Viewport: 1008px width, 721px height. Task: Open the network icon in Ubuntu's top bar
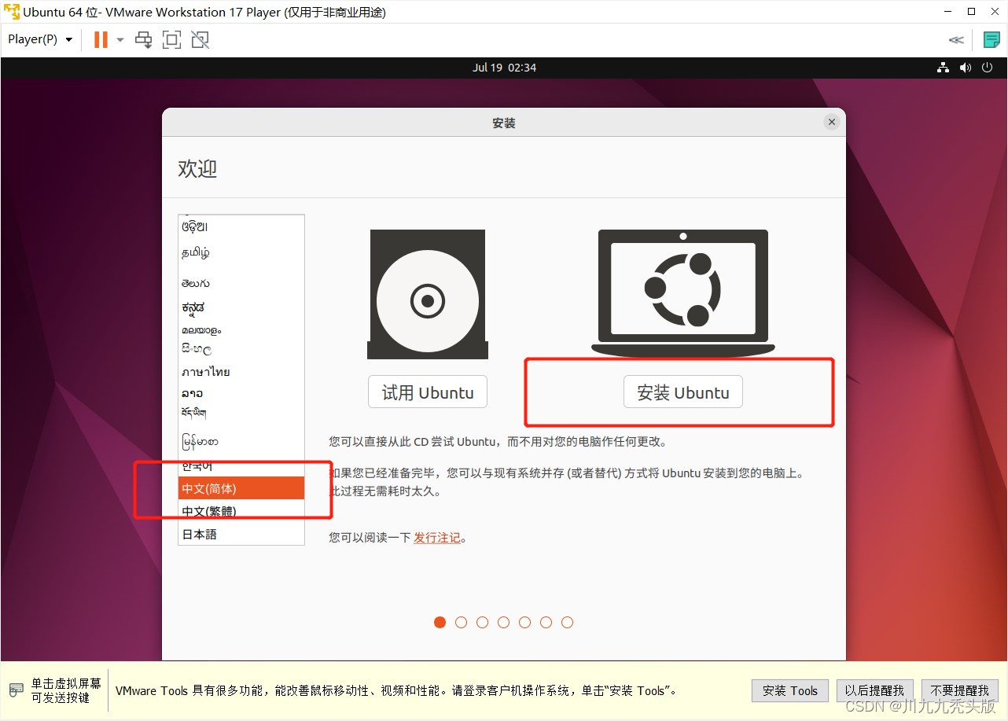coord(943,68)
